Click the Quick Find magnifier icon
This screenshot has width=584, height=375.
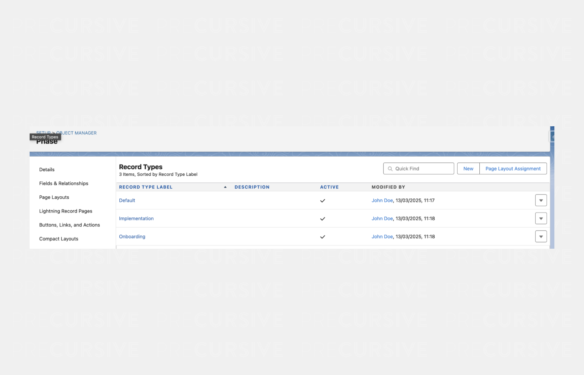pyautogui.click(x=390, y=169)
